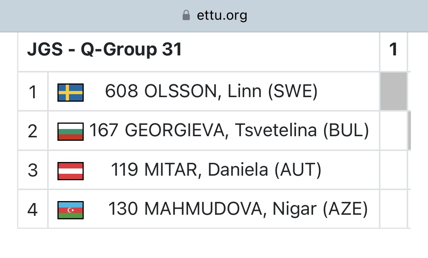Click the Bulgaria flag icon
The height and width of the screenshot is (258, 428).
coord(70,131)
